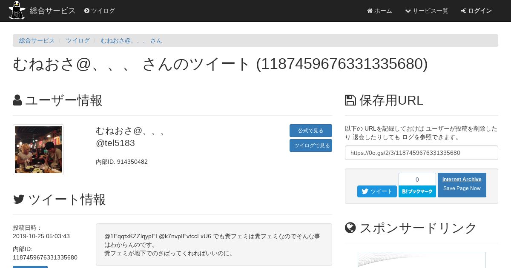Click the user icon beside ユーザー情報 heading
This screenshot has height=268, width=511.
[17, 100]
